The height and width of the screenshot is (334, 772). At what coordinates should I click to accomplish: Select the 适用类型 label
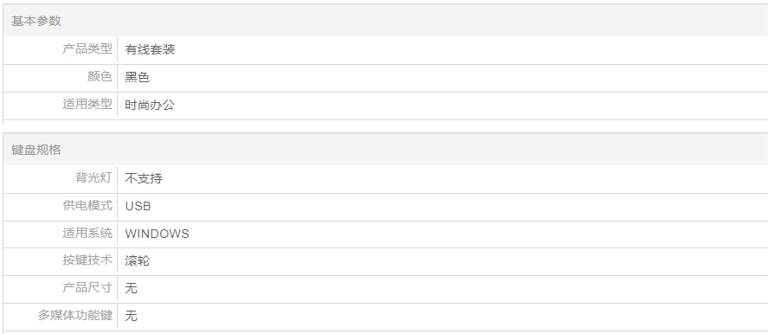pyautogui.click(x=87, y=104)
